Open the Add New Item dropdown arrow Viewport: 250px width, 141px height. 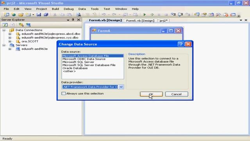[33, 15]
